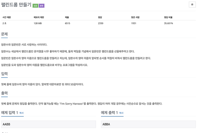Click the 예제 입력 1 heading
The width and height of the screenshot is (200, 133).
10,113
